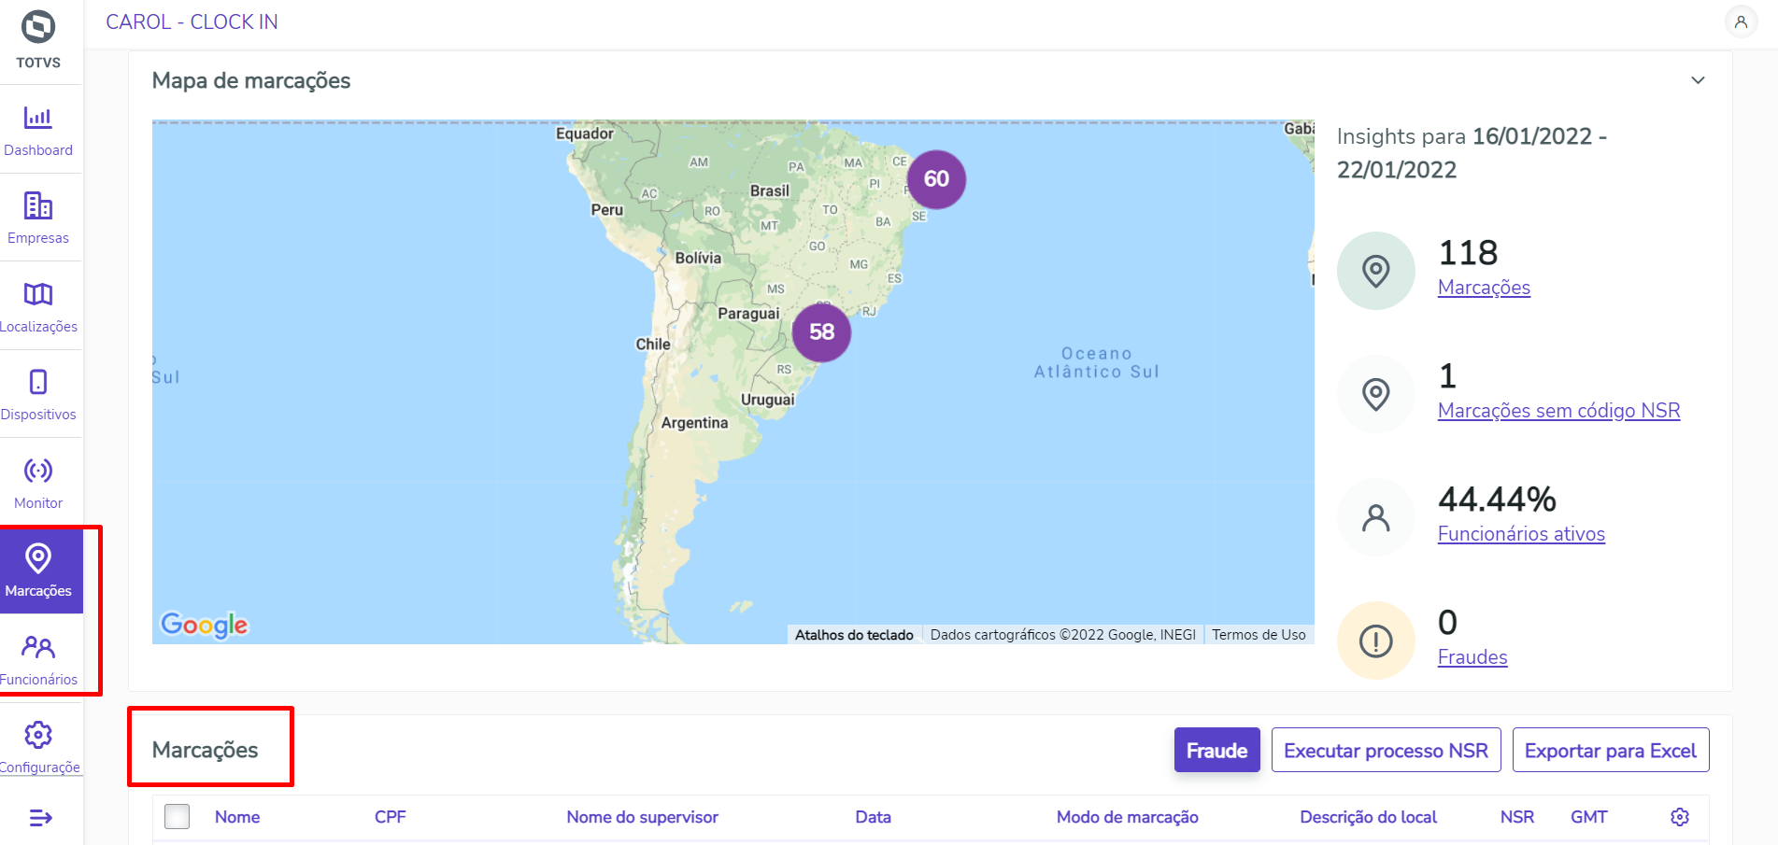
Task: Export the records with Exportar para Excel
Action: pyautogui.click(x=1610, y=751)
